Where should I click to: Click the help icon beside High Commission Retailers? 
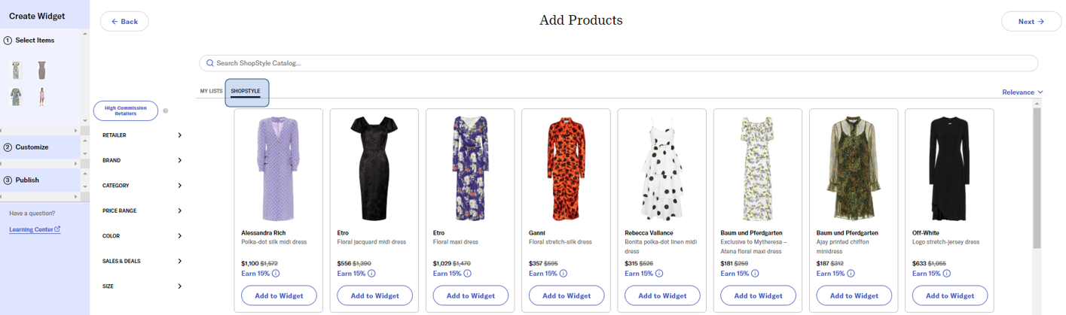point(166,111)
